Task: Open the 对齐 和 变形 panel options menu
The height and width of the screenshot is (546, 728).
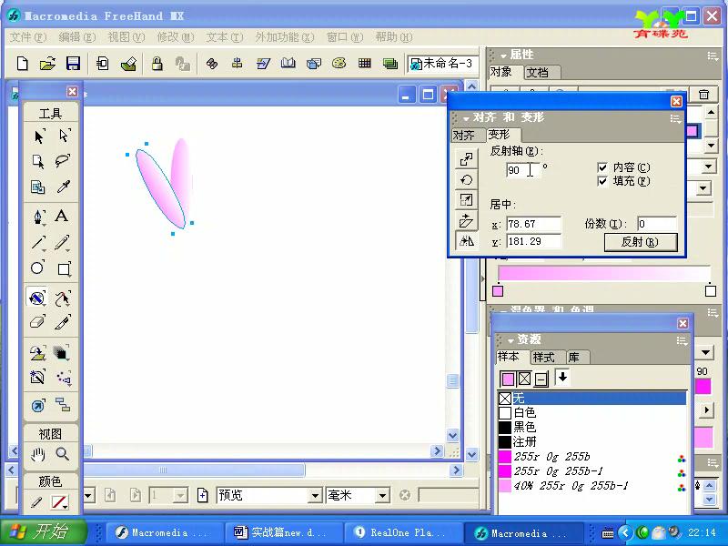Action: pyautogui.click(x=675, y=119)
